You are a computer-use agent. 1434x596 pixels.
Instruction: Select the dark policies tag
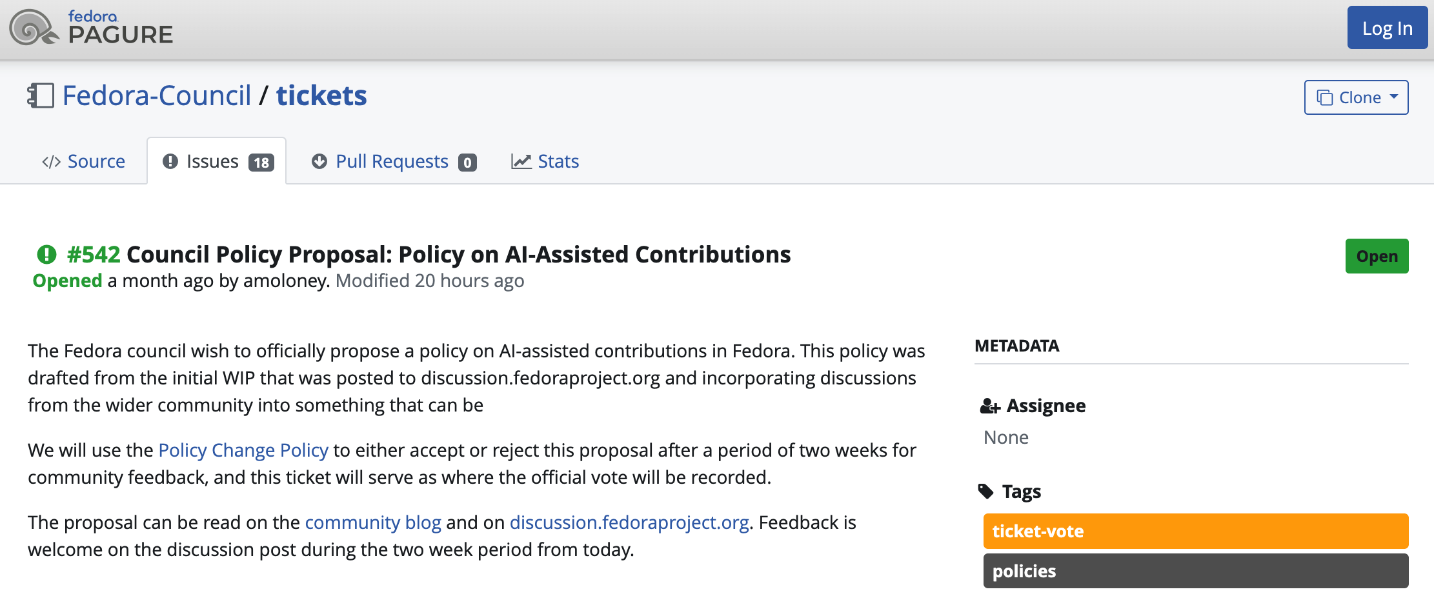(1195, 571)
